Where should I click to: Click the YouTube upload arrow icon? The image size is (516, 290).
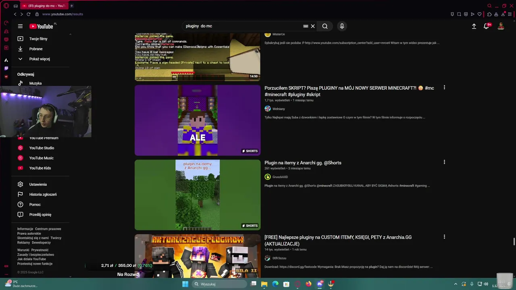click(474, 26)
